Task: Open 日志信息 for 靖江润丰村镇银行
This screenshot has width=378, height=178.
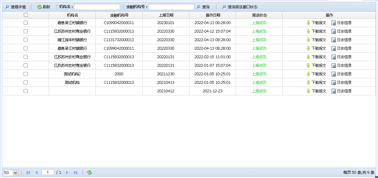Action: [x=342, y=40]
